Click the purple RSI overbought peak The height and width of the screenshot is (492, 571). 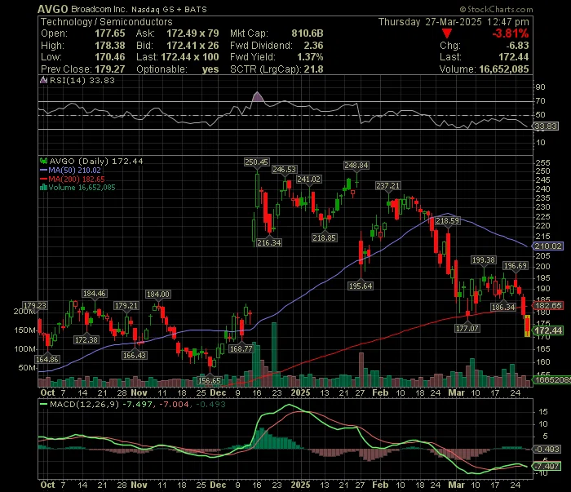point(258,96)
